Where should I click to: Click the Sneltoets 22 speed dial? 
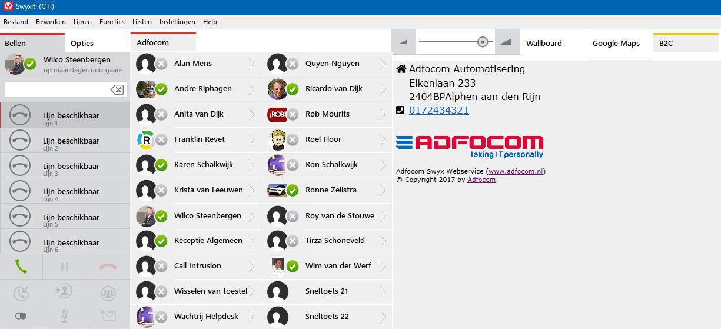(327, 317)
